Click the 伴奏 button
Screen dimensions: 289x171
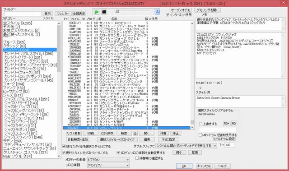point(163,134)
